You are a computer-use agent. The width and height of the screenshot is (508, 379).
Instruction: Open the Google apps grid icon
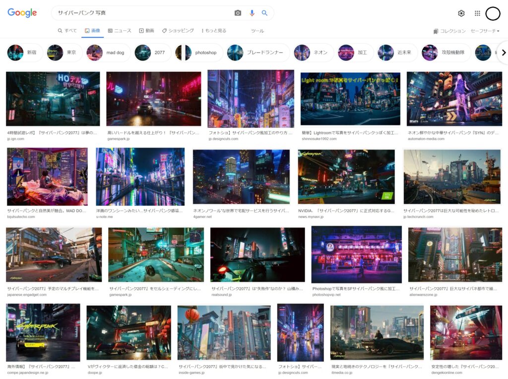point(477,13)
